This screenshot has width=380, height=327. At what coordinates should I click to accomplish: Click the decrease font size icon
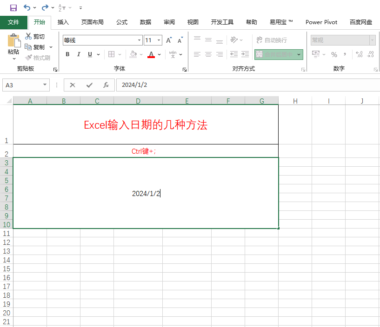180,40
